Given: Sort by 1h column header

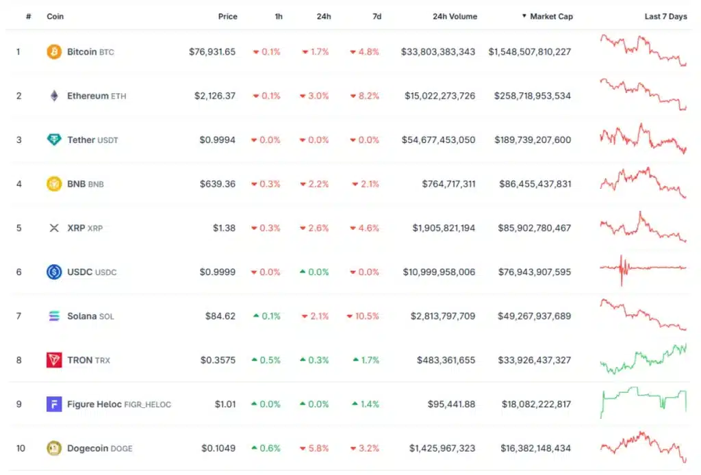Looking at the screenshot, I should 279,16.
